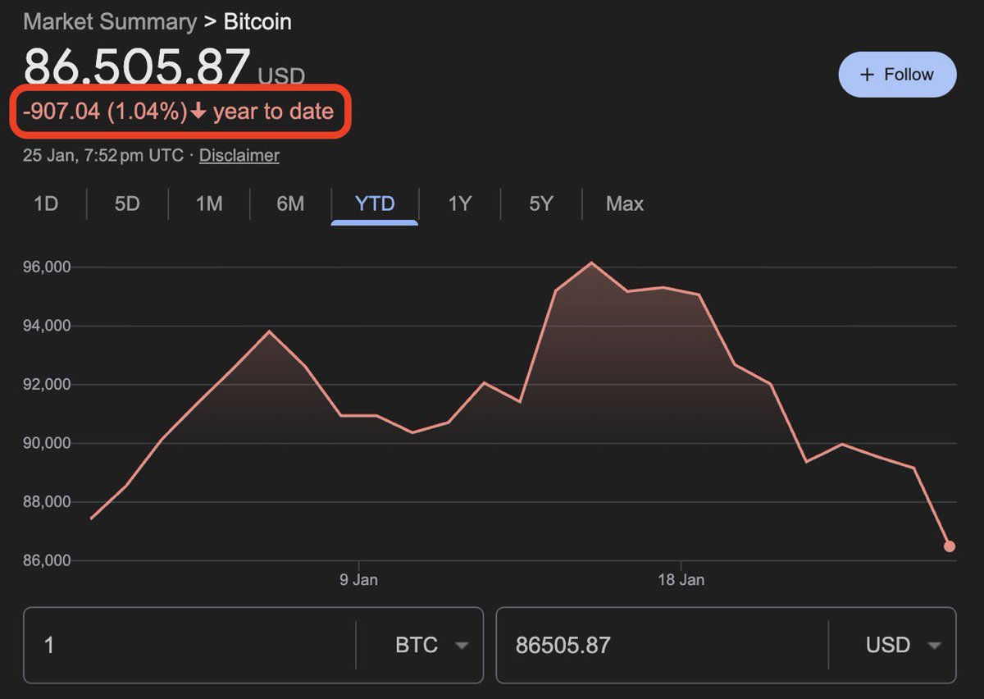The height and width of the screenshot is (699, 984).
Task: Click the Bitcoin breadcrumb label
Action: point(256,22)
